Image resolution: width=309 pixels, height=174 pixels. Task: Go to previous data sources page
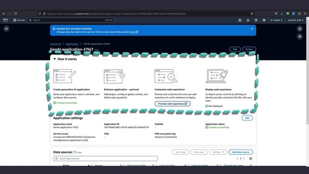click(238, 159)
